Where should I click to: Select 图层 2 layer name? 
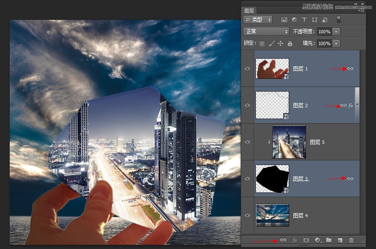(300, 106)
